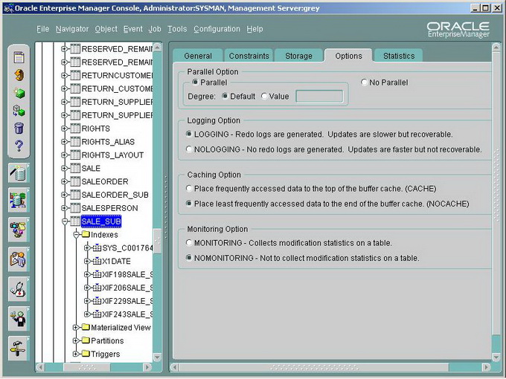Click the table icon beside RIGHTS_ALIAS

coord(75,142)
